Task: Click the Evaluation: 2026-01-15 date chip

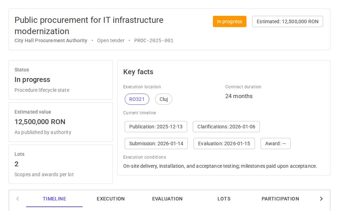Action: (x=224, y=143)
